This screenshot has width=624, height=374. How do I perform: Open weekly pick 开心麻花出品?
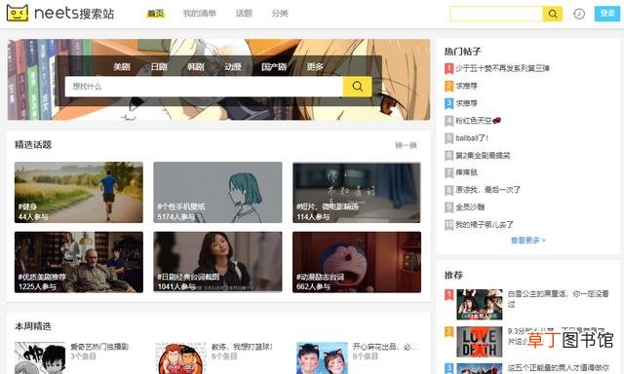coord(385,347)
